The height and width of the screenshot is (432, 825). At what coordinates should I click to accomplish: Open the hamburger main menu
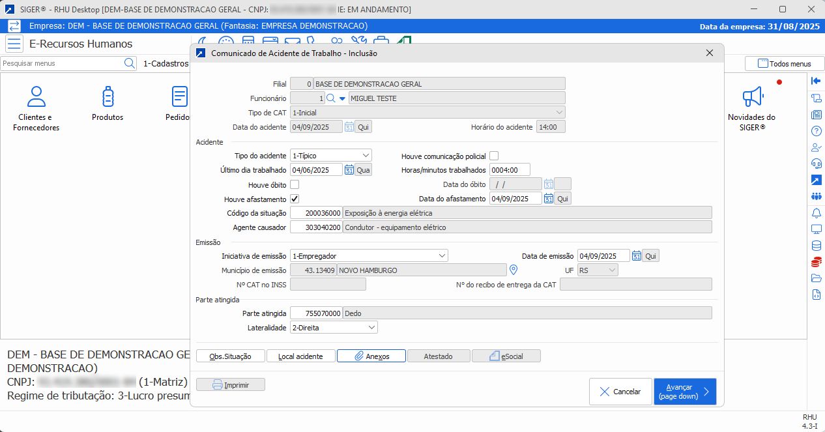(14, 44)
